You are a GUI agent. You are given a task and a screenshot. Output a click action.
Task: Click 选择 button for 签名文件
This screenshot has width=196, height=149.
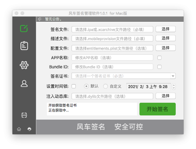click(166, 29)
